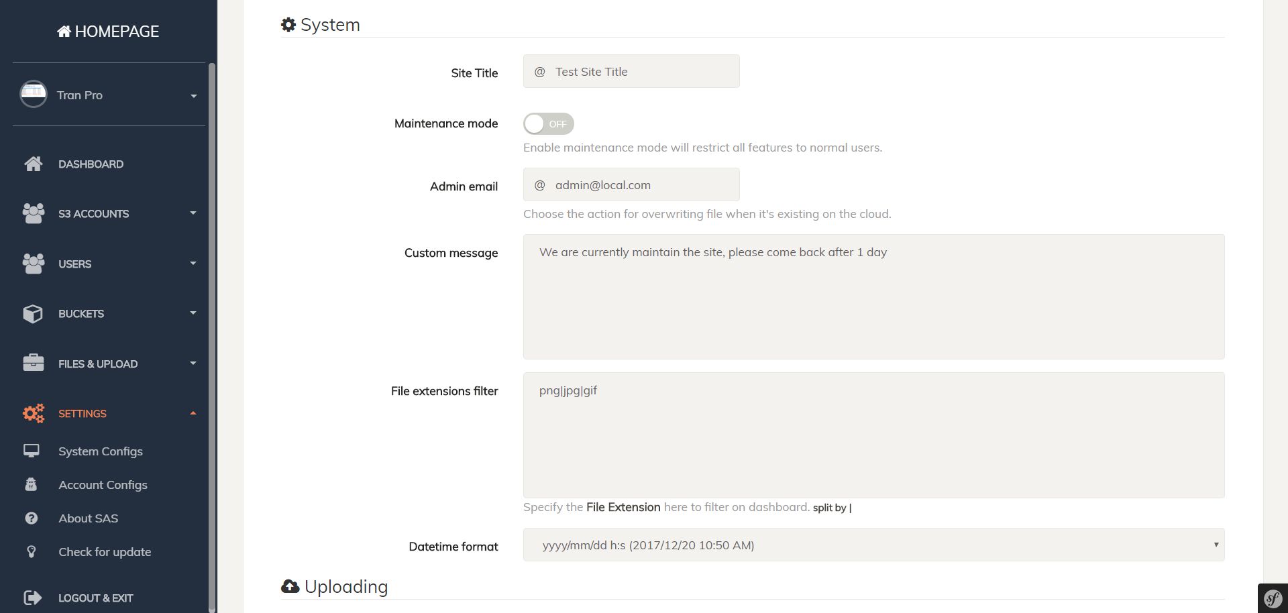
Task: Expand the Users submenu arrow
Action: tap(193, 263)
